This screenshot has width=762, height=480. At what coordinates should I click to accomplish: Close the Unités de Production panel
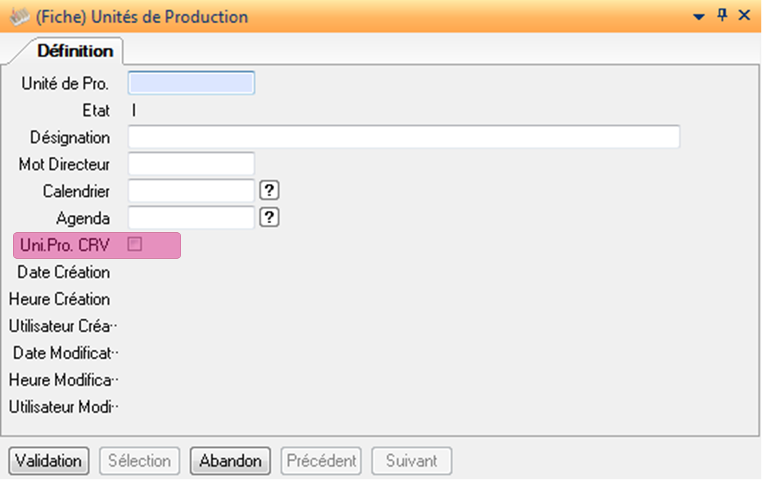(745, 15)
